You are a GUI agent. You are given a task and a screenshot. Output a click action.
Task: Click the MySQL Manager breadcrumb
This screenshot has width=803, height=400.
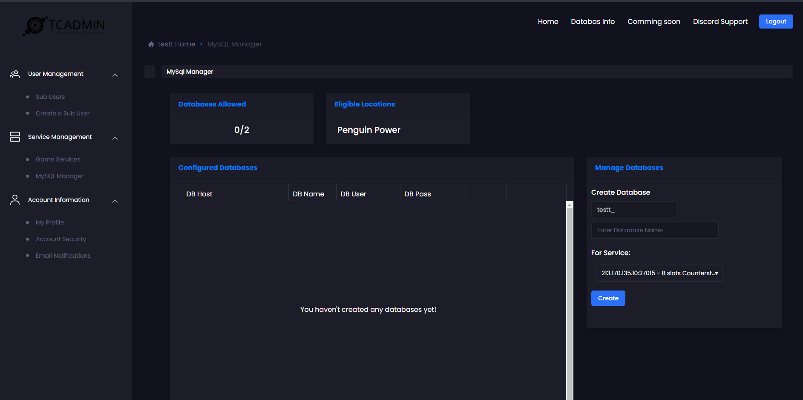tap(234, 44)
